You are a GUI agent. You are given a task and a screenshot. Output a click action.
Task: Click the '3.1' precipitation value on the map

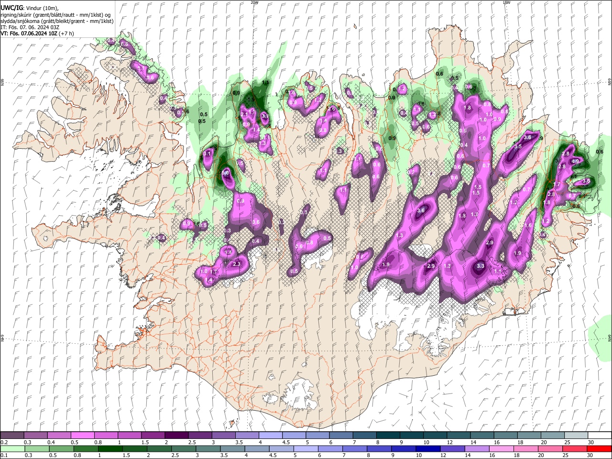click(x=208, y=154)
